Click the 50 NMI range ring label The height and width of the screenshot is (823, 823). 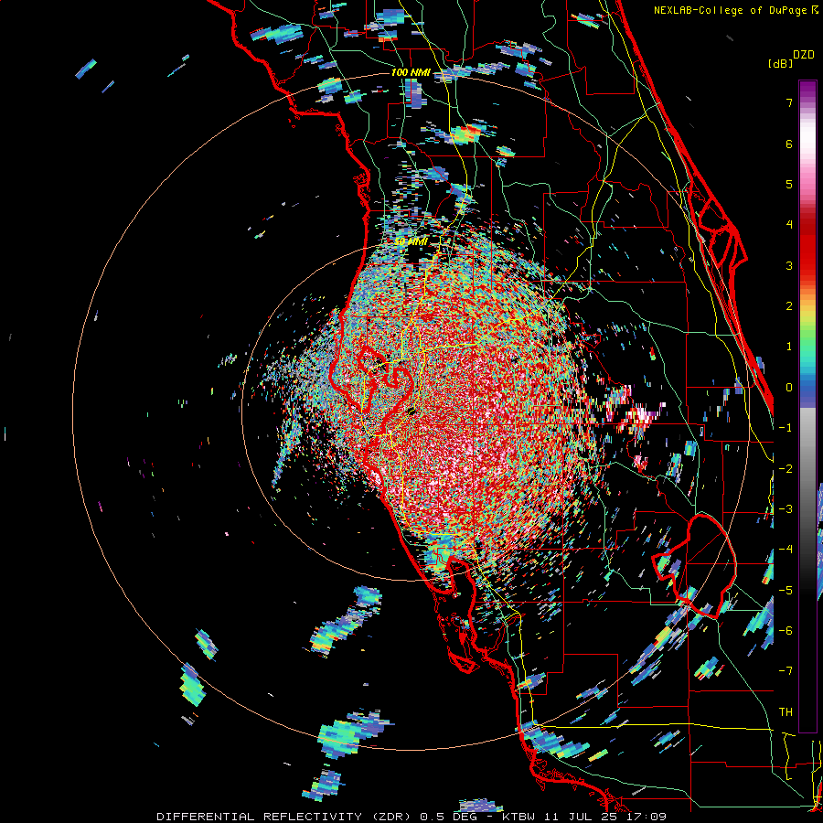[411, 241]
